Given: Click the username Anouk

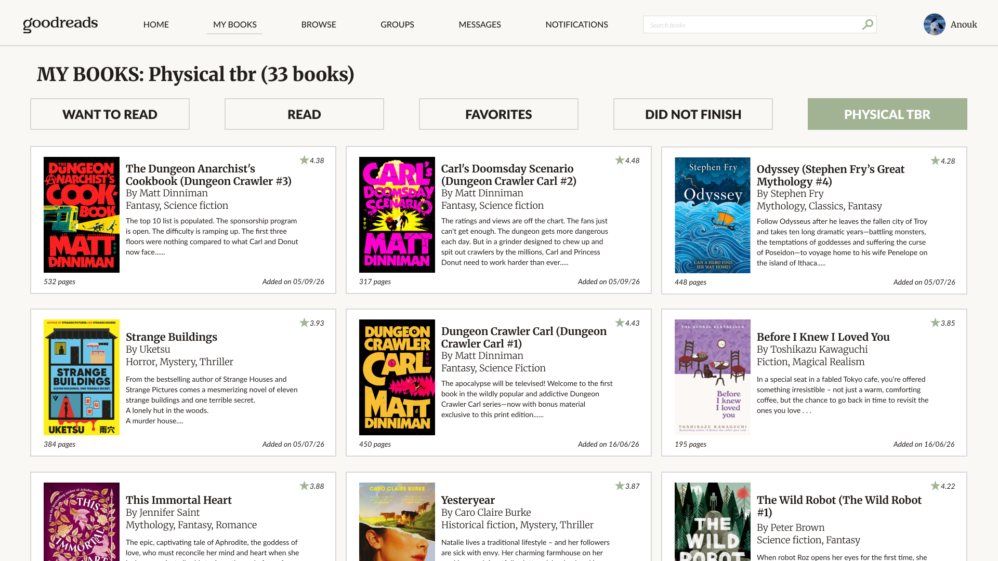Looking at the screenshot, I should click(x=964, y=24).
